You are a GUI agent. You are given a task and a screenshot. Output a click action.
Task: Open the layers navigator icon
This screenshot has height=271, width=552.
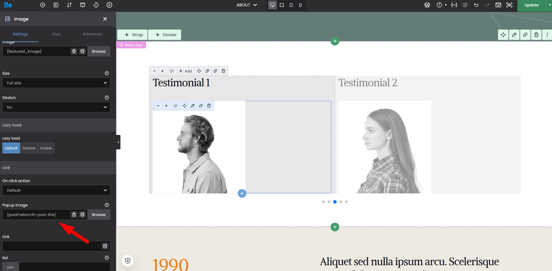465,5
